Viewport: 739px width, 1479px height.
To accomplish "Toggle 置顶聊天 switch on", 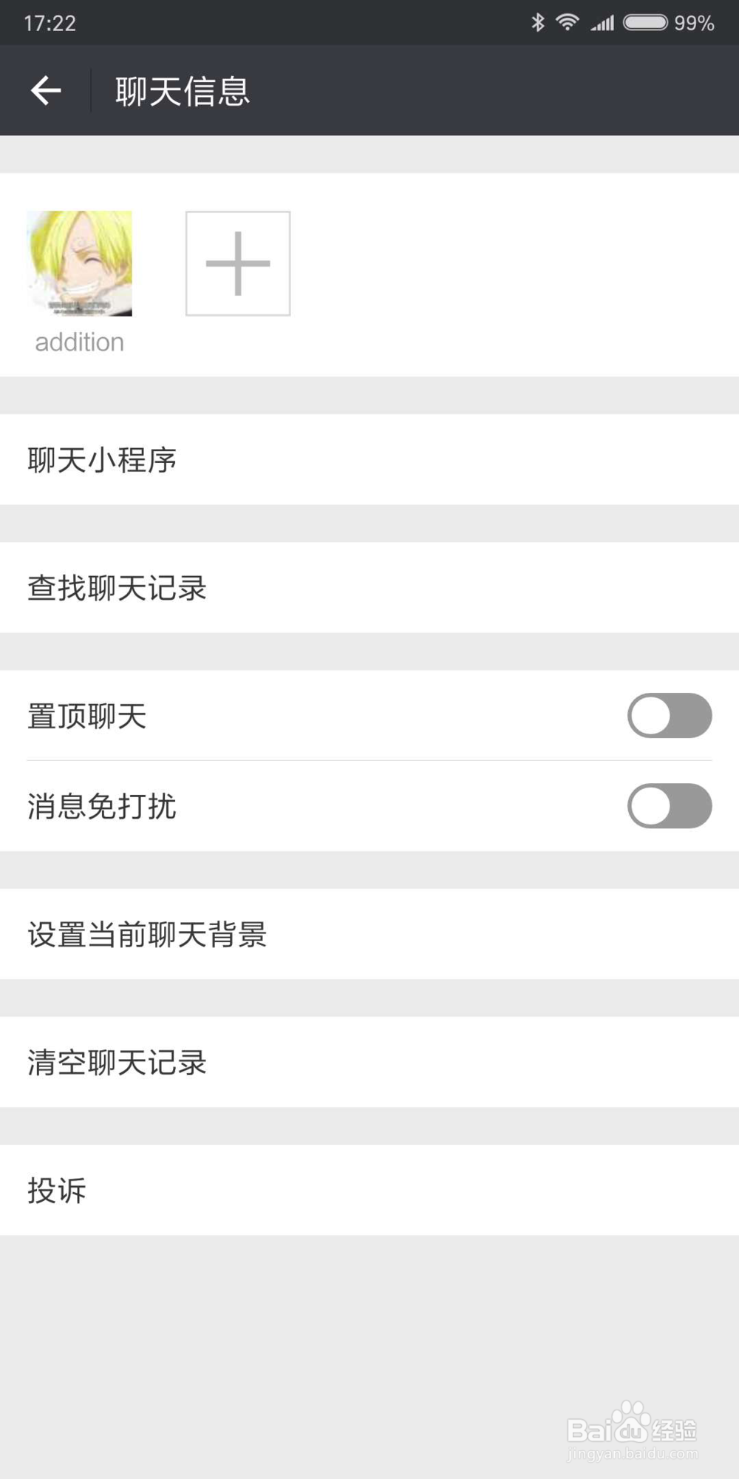I will point(670,715).
